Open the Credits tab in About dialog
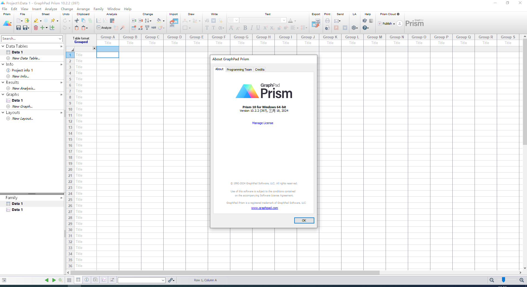 [x=259, y=69]
